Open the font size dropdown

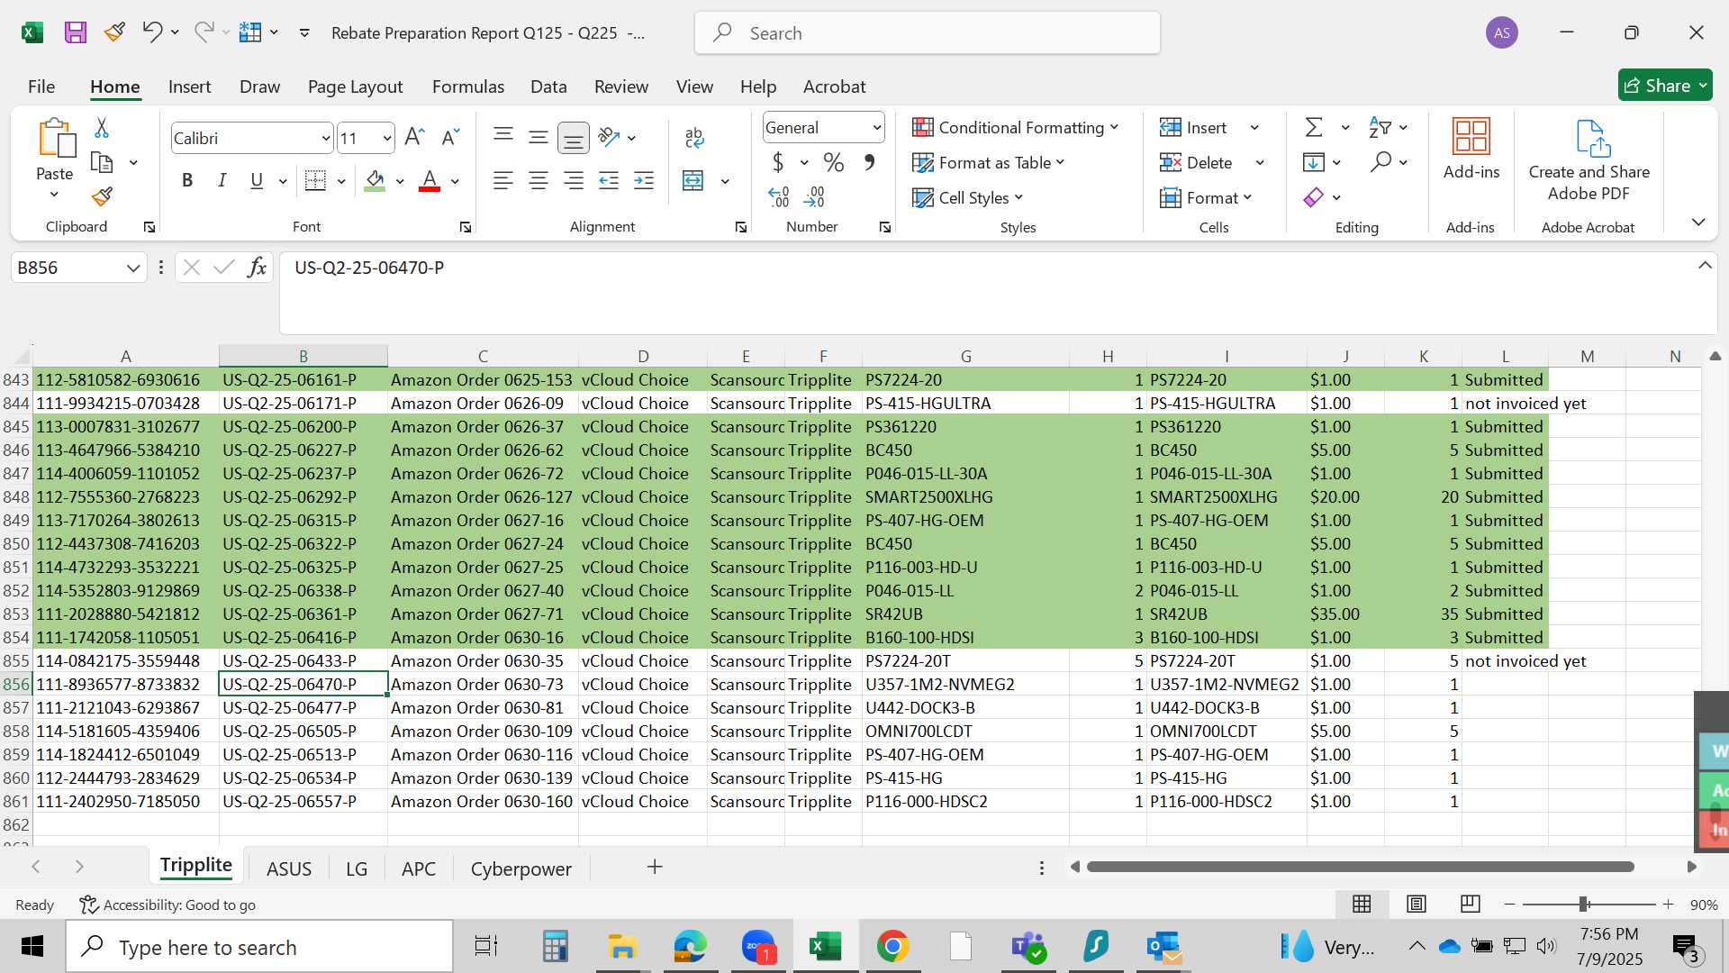pos(387,139)
